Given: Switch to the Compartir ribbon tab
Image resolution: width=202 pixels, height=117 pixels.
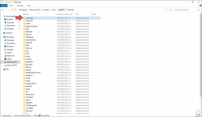Looking at the screenshot, I should [x=20, y=5].
